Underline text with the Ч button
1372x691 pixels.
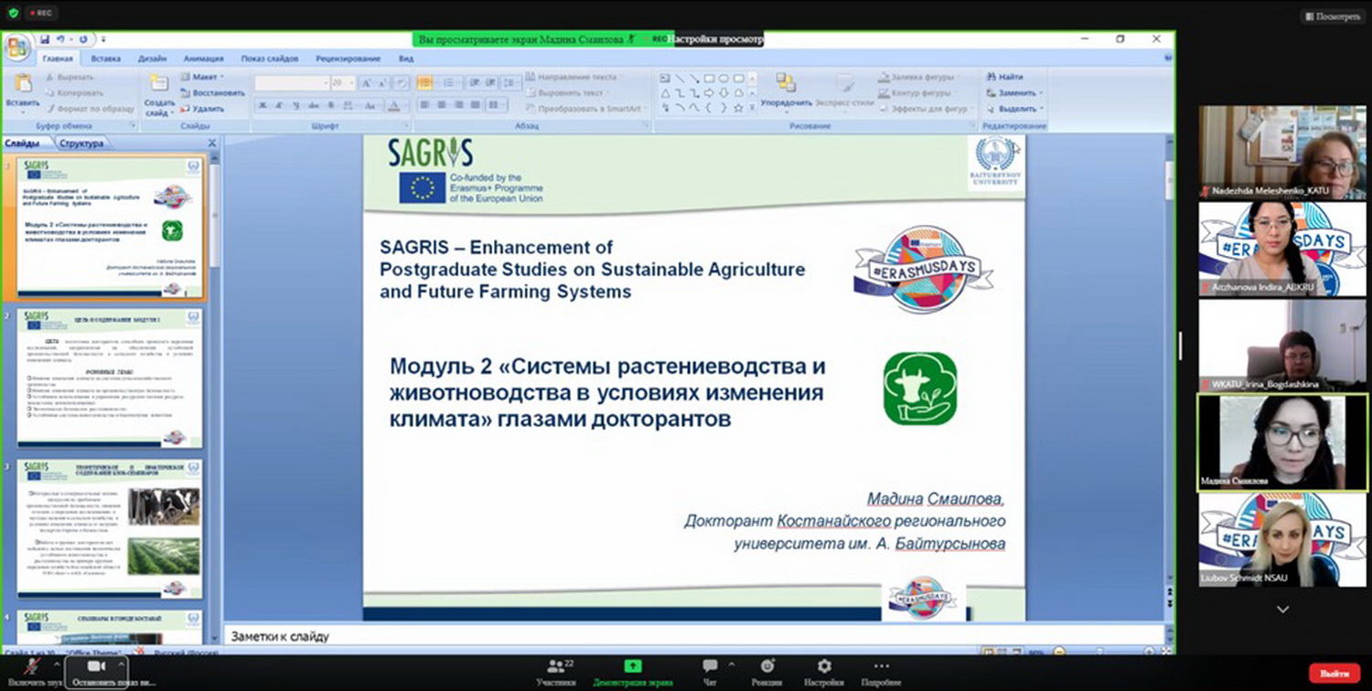[x=296, y=106]
